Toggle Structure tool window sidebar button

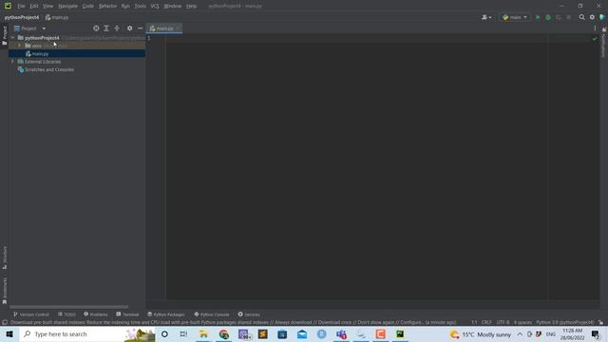[5, 257]
